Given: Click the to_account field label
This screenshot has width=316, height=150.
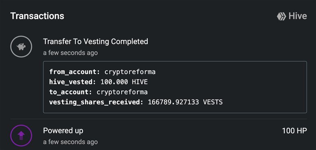Looking at the screenshot, I should pos(70,92).
